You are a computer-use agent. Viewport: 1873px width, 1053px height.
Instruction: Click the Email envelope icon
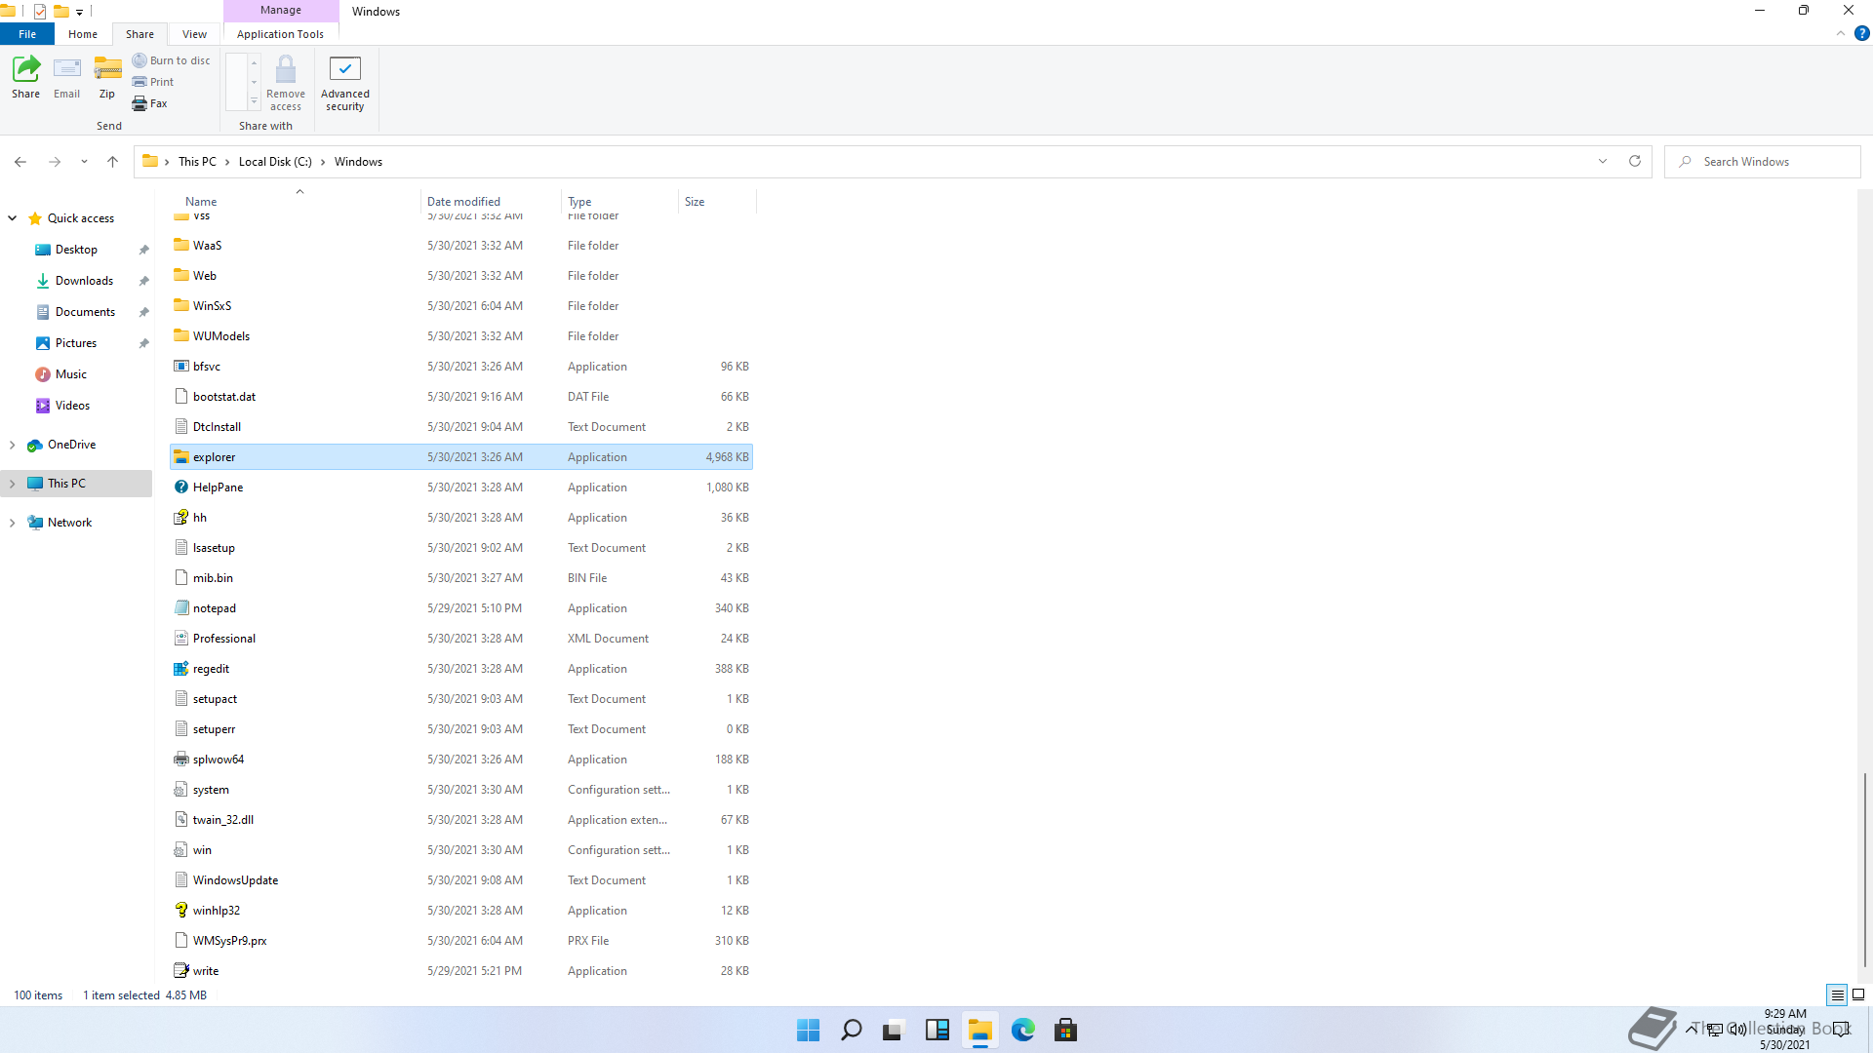coord(67,68)
